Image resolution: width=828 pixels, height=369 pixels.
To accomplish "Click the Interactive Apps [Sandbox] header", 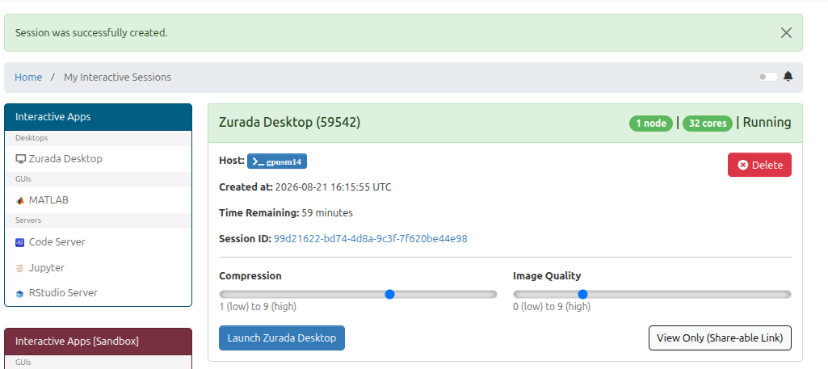I will click(x=99, y=341).
